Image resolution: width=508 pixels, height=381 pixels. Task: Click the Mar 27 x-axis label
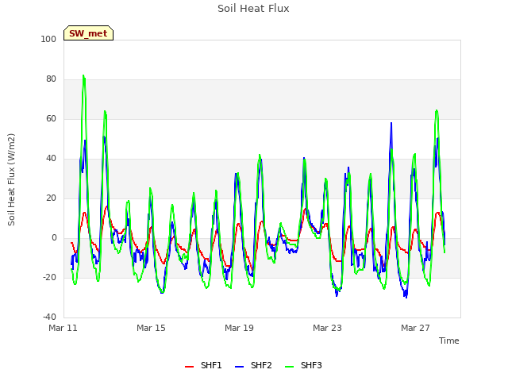[x=415, y=328]
